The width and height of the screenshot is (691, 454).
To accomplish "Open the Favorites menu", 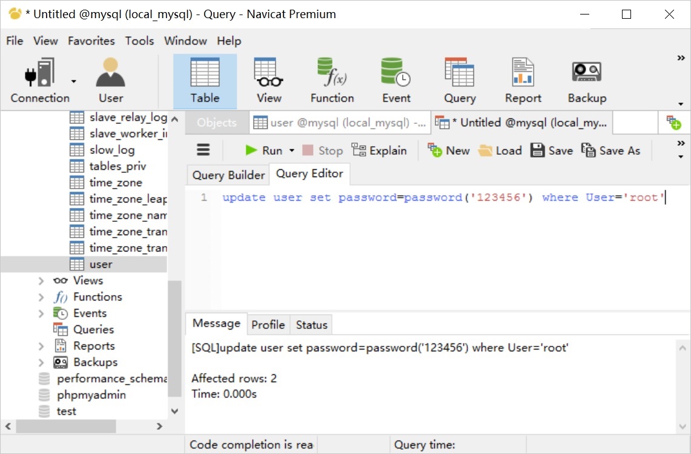I will coord(91,41).
